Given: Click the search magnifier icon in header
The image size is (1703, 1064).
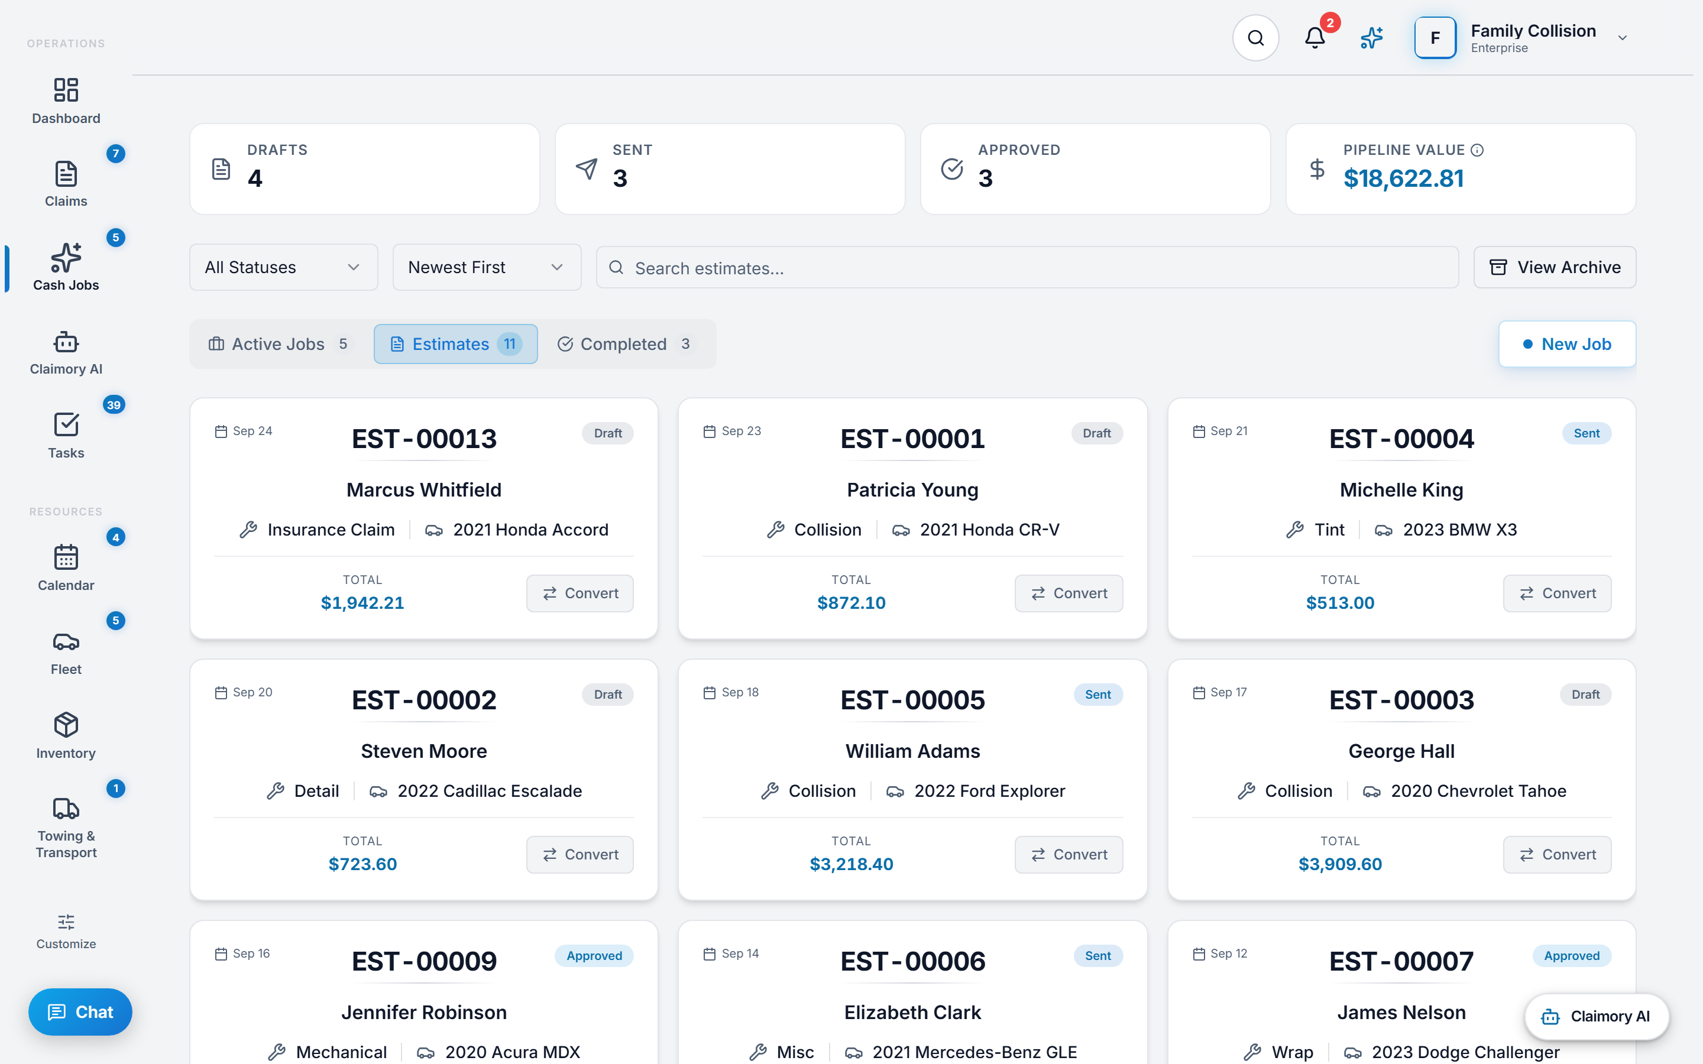Looking at the screenshot, I should tap(1255, 38).
